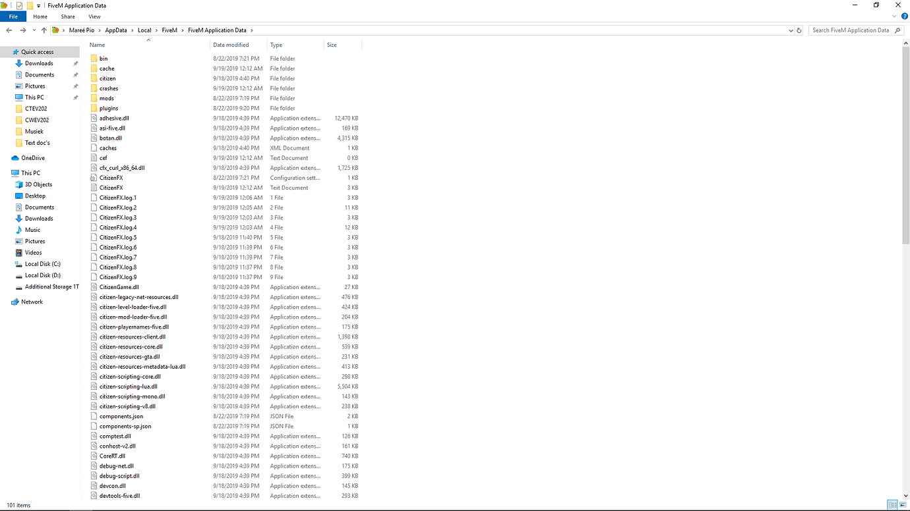
Task: Refresh the folder with the refresh icon
Action: click(799, 30)
